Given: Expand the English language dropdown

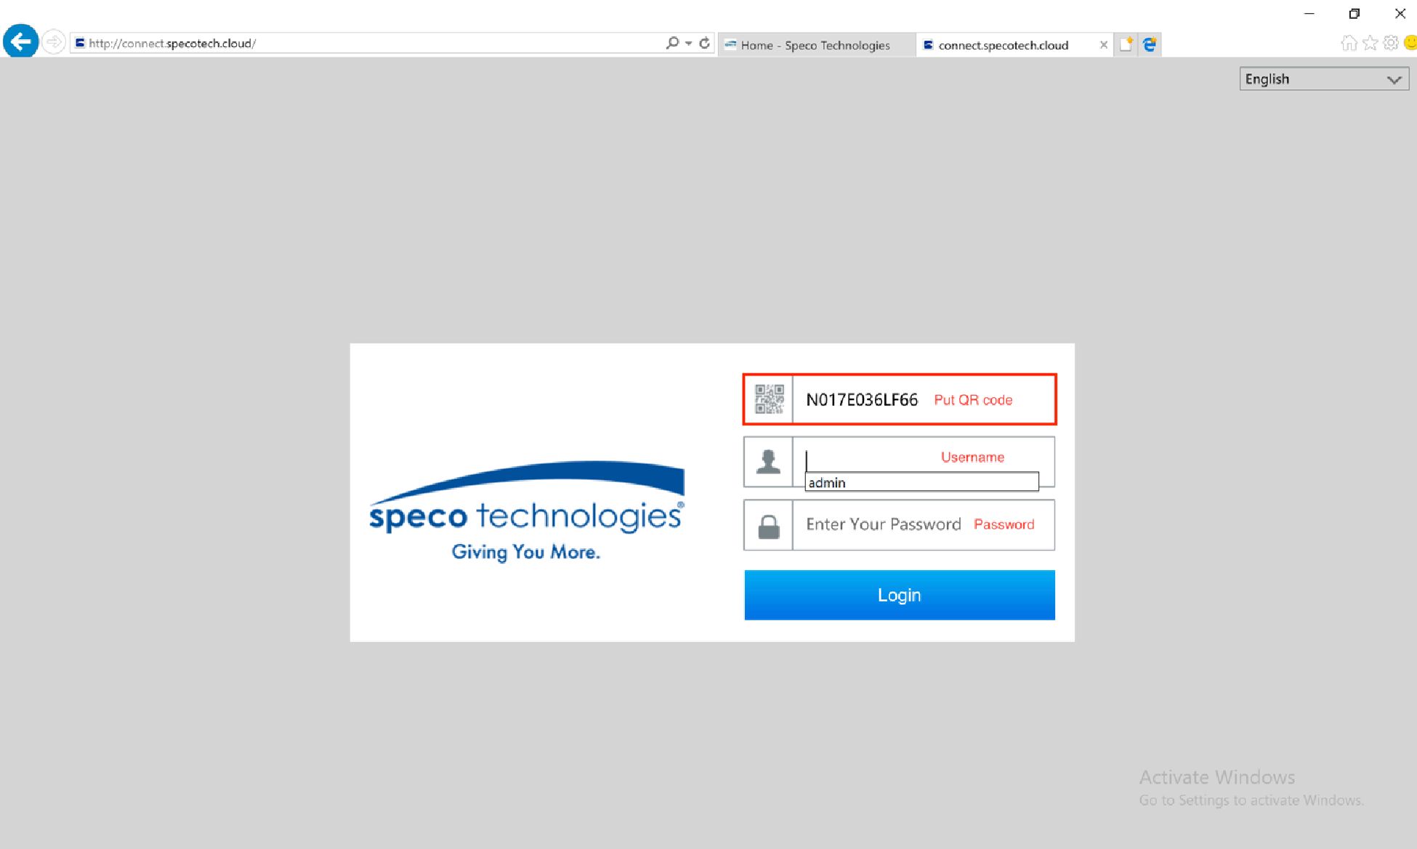Looking at the screenshot, I should point(1324,79).
